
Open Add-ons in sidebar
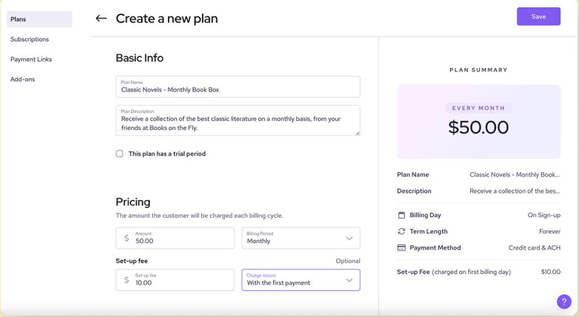pos(23,79)
